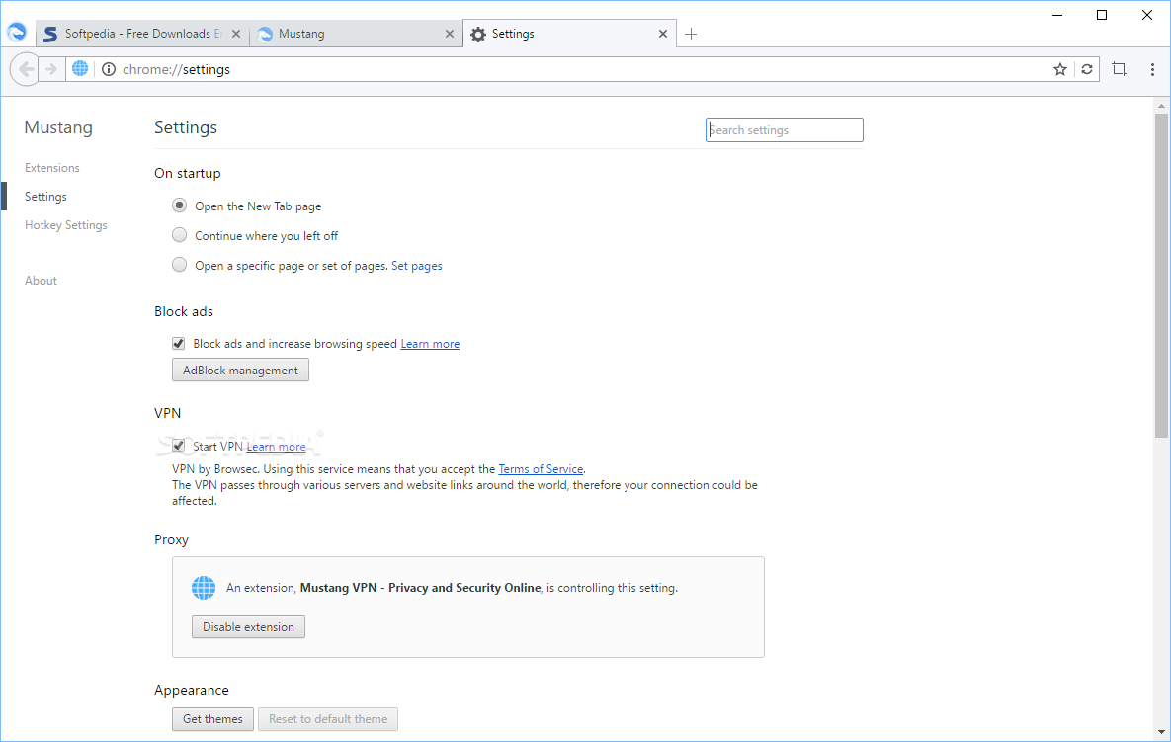Open Extensions in the sidebar
This screenshot has height=742, width=1171.
pos(51,168)
